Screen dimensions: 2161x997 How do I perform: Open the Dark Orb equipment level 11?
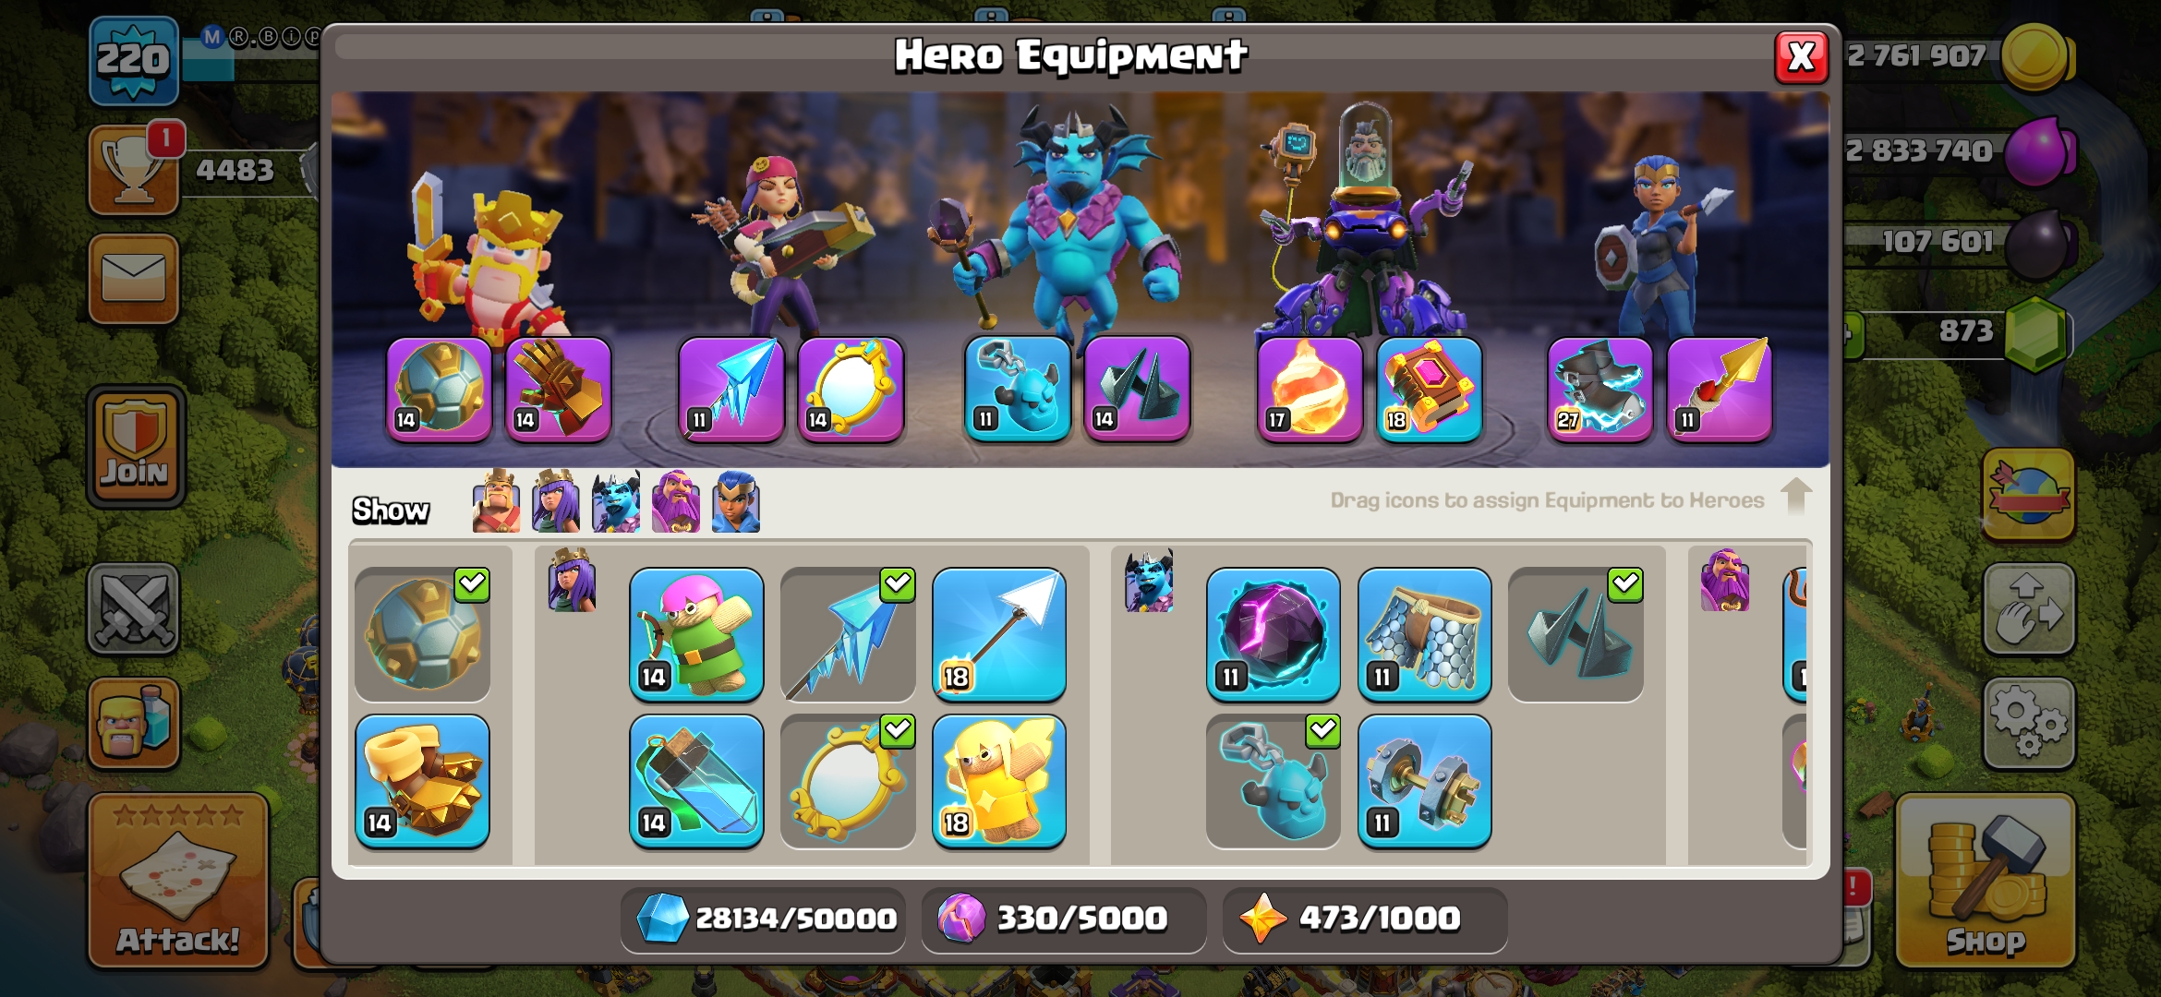click(x=1273, y=635)
